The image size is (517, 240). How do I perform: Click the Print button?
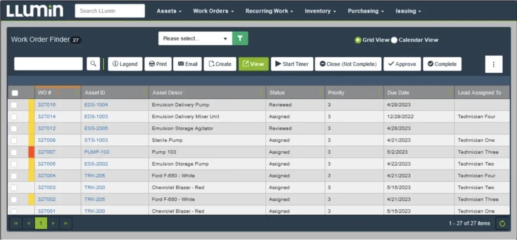pos(158,64)
